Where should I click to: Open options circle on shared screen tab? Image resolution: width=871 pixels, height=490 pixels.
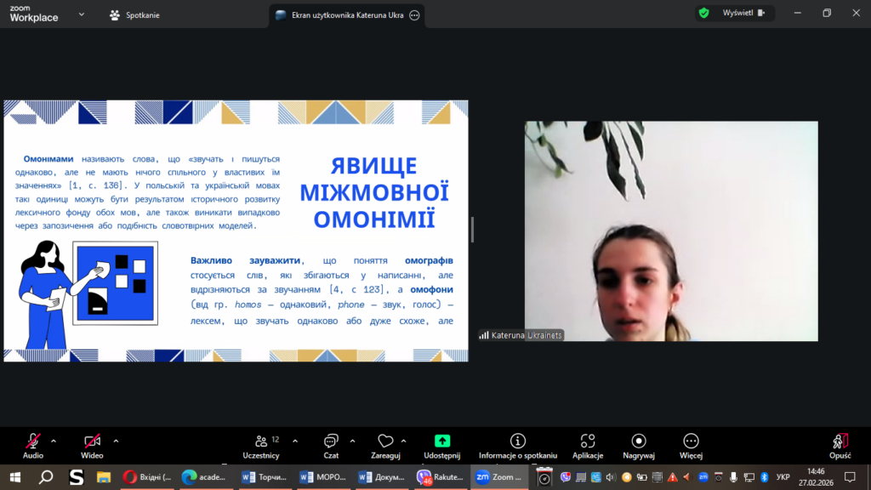tap(414, 14)
